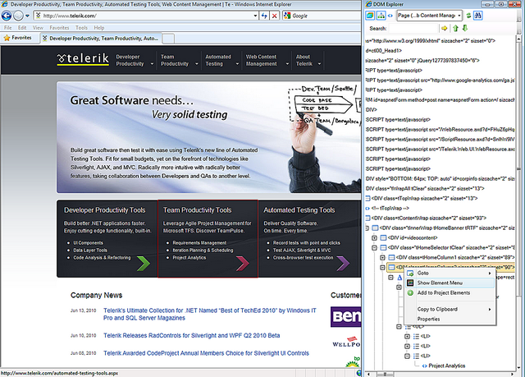Open Copy to Clipboard submenu
Image resolution: width=525 pixels, height=377 pixels.
point(450,310)
